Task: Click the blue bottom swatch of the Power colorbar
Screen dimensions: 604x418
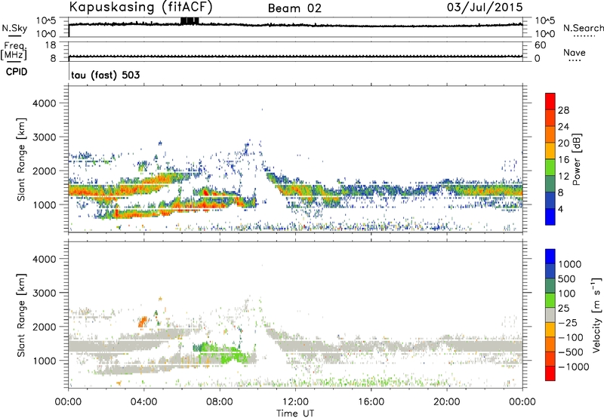Action: pos(550,217)
